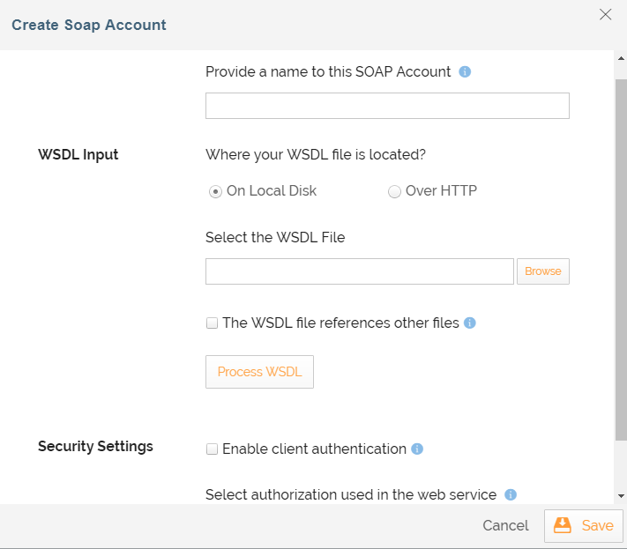Select the On Local Disk radio option
This screenshot has height=549, width=627.
215,191
